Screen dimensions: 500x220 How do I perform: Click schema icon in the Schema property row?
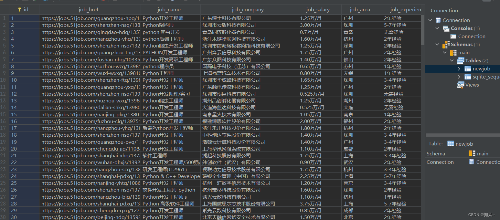[x=472, y=153]
